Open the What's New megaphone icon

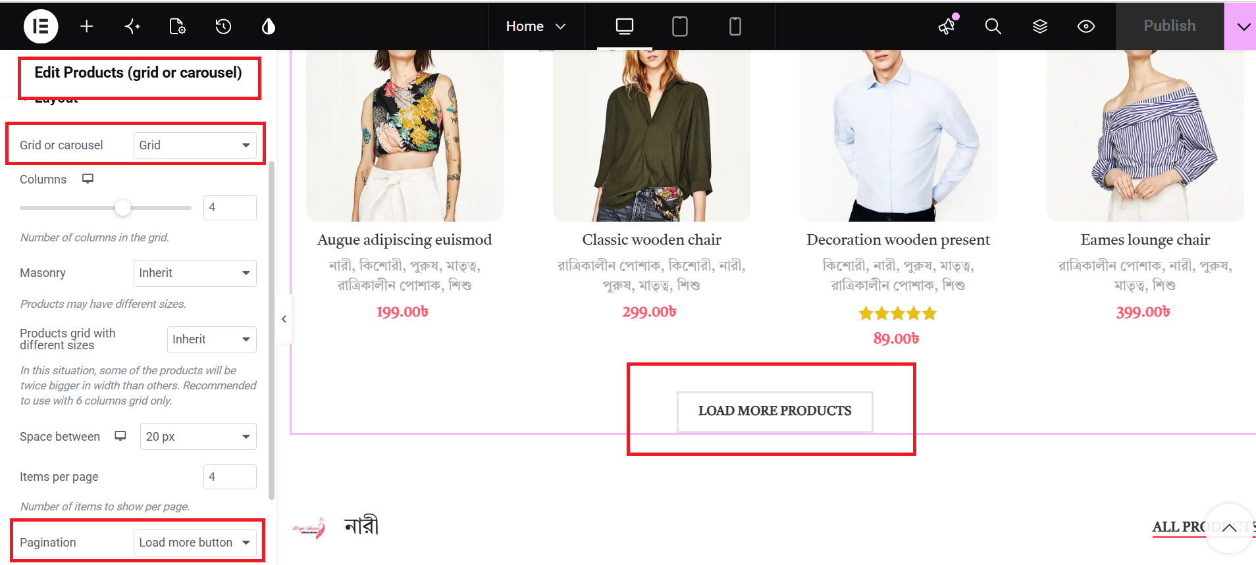pos(947,26)
